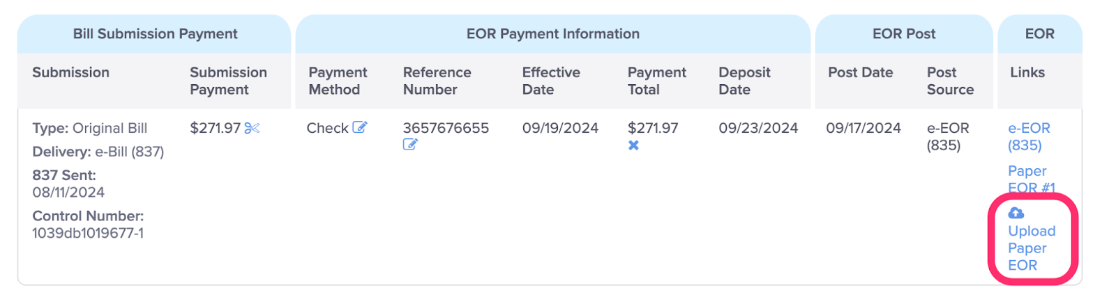This screenshot has width=1116, height=299.
Task: Open the e-EOR (835) link
Action: (x=1029, y=136)
